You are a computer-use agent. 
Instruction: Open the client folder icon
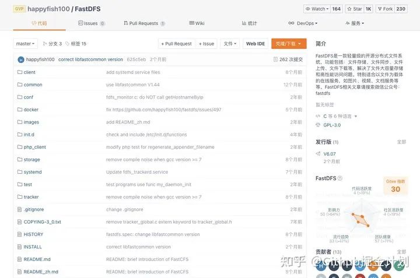point(20,72)
